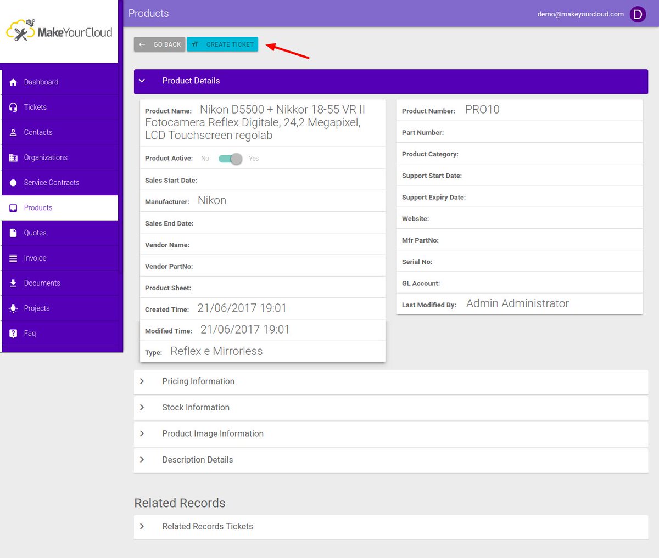Click the GL Account field row

[520, 283]
